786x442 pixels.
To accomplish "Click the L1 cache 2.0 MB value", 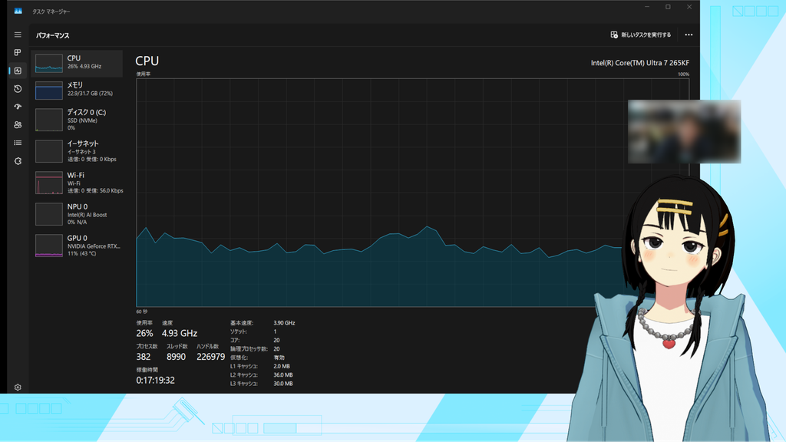I will click(x=282, y=366).
